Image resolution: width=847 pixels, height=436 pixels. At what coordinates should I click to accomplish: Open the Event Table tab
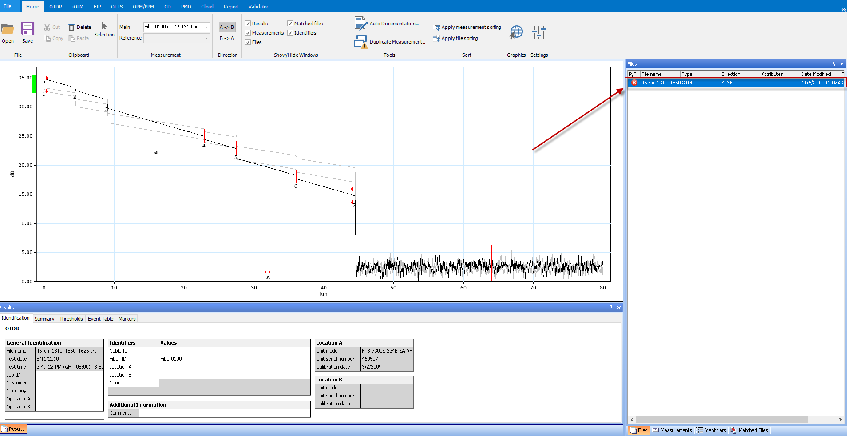tap(100, 319)
